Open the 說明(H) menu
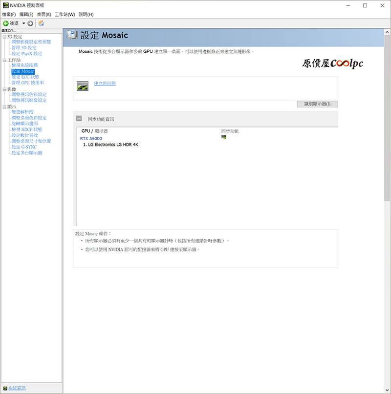This screenshot has width=391, height=394. point(86,14)
